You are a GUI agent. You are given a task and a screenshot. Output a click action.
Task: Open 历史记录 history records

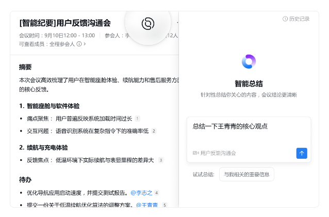(299, 19)
